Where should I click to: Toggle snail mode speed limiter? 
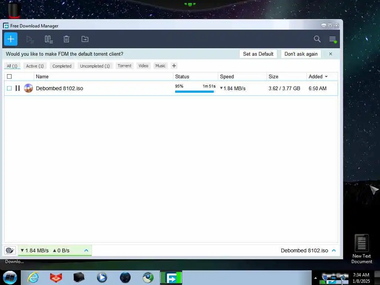10,250
